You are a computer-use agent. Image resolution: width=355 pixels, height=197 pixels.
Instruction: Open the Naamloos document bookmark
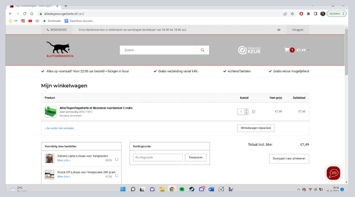(79, 21)
